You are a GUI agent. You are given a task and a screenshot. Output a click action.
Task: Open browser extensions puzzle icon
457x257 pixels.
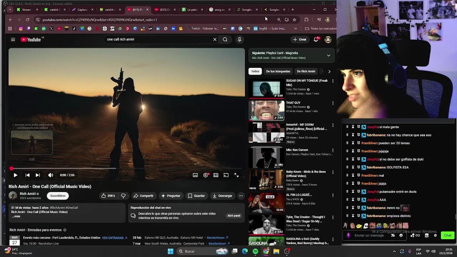coord(306,20)
